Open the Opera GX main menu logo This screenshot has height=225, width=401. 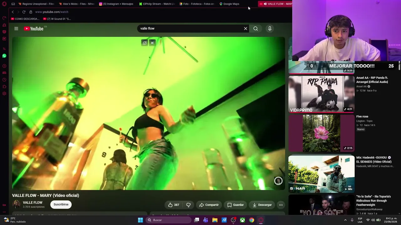[x=4, y=4]
